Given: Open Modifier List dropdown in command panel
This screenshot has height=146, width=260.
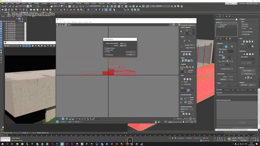Looking at the screenshot, I should pyautogui.click(x=226, y=22).
